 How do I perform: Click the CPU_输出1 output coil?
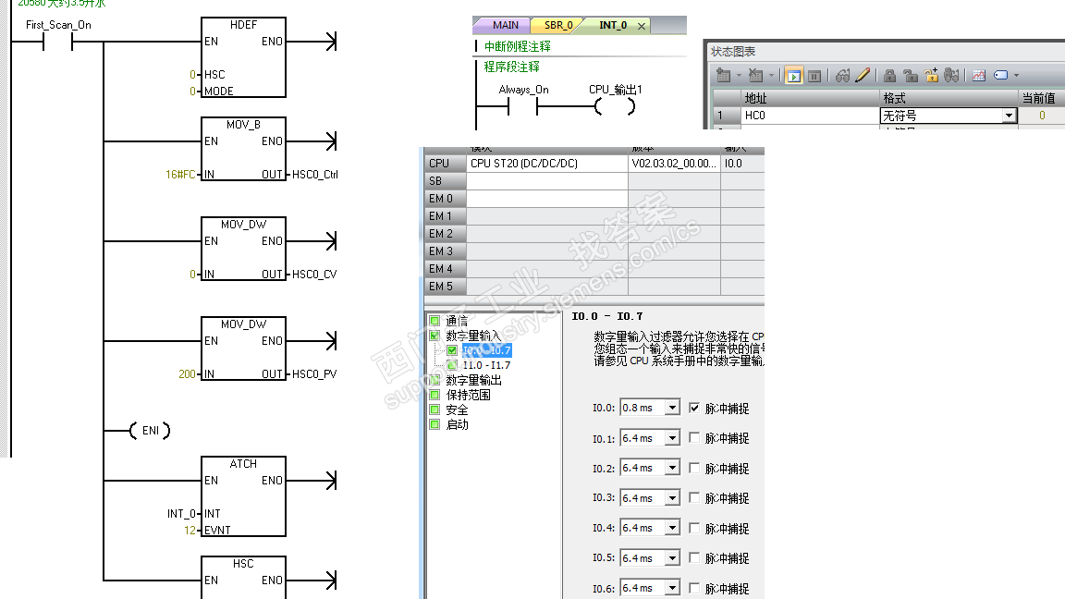616,106
